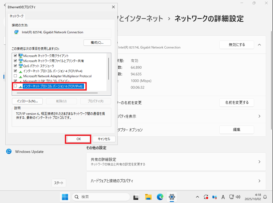Screen dimensions: 273x203
Task: Show hidden tray icons with the caret
Action: tap(197, 197)
